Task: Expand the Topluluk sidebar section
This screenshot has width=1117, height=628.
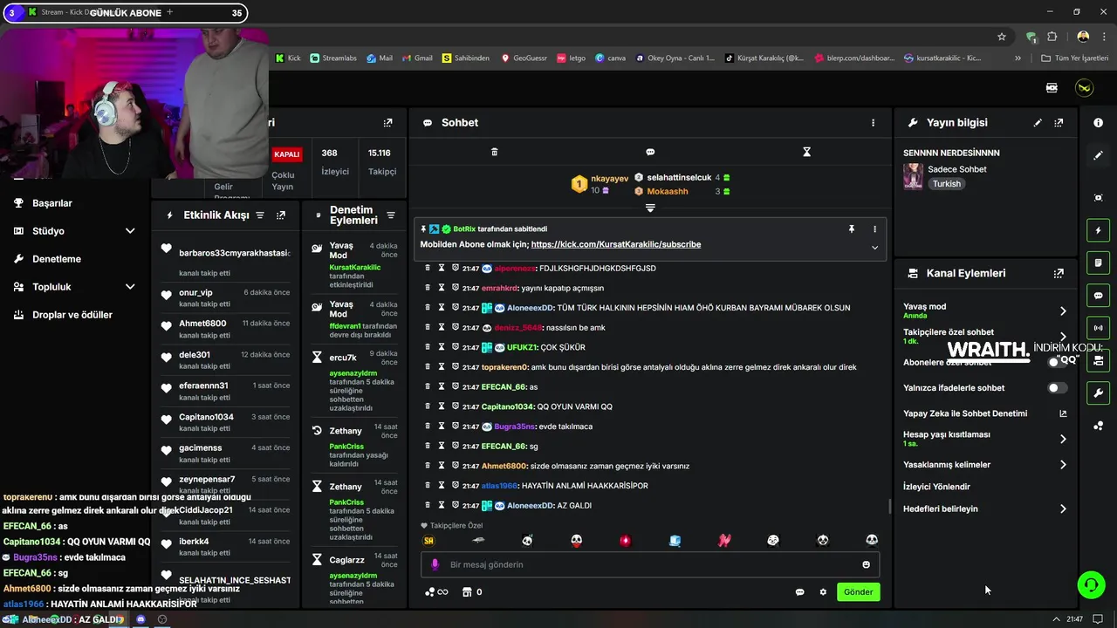Action: (130, 287)
